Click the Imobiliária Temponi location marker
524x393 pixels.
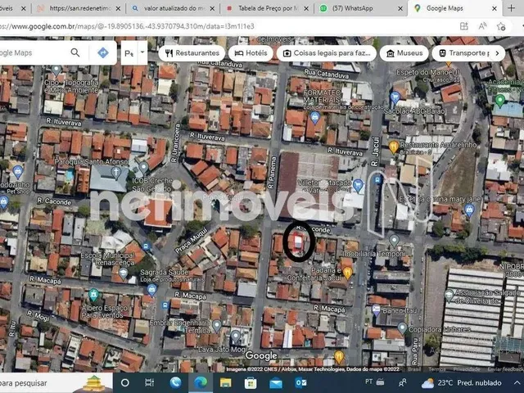pyautogui.click(x=395, y=240)
